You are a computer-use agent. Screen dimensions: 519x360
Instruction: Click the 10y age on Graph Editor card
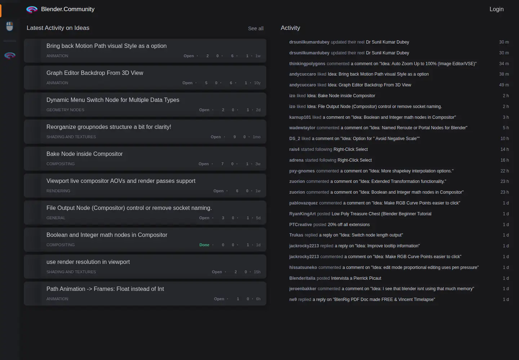(x=257, y=83)
